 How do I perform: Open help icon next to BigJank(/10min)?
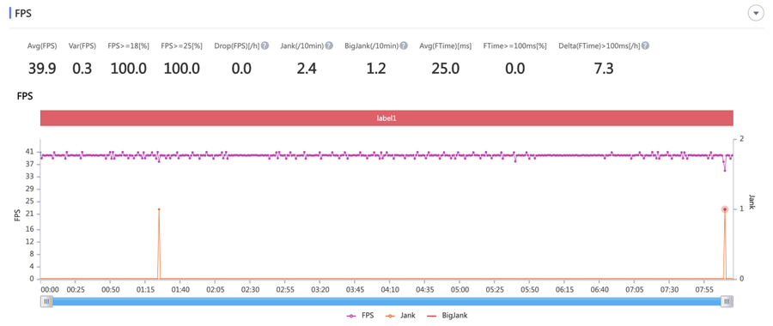coord(404,45)
